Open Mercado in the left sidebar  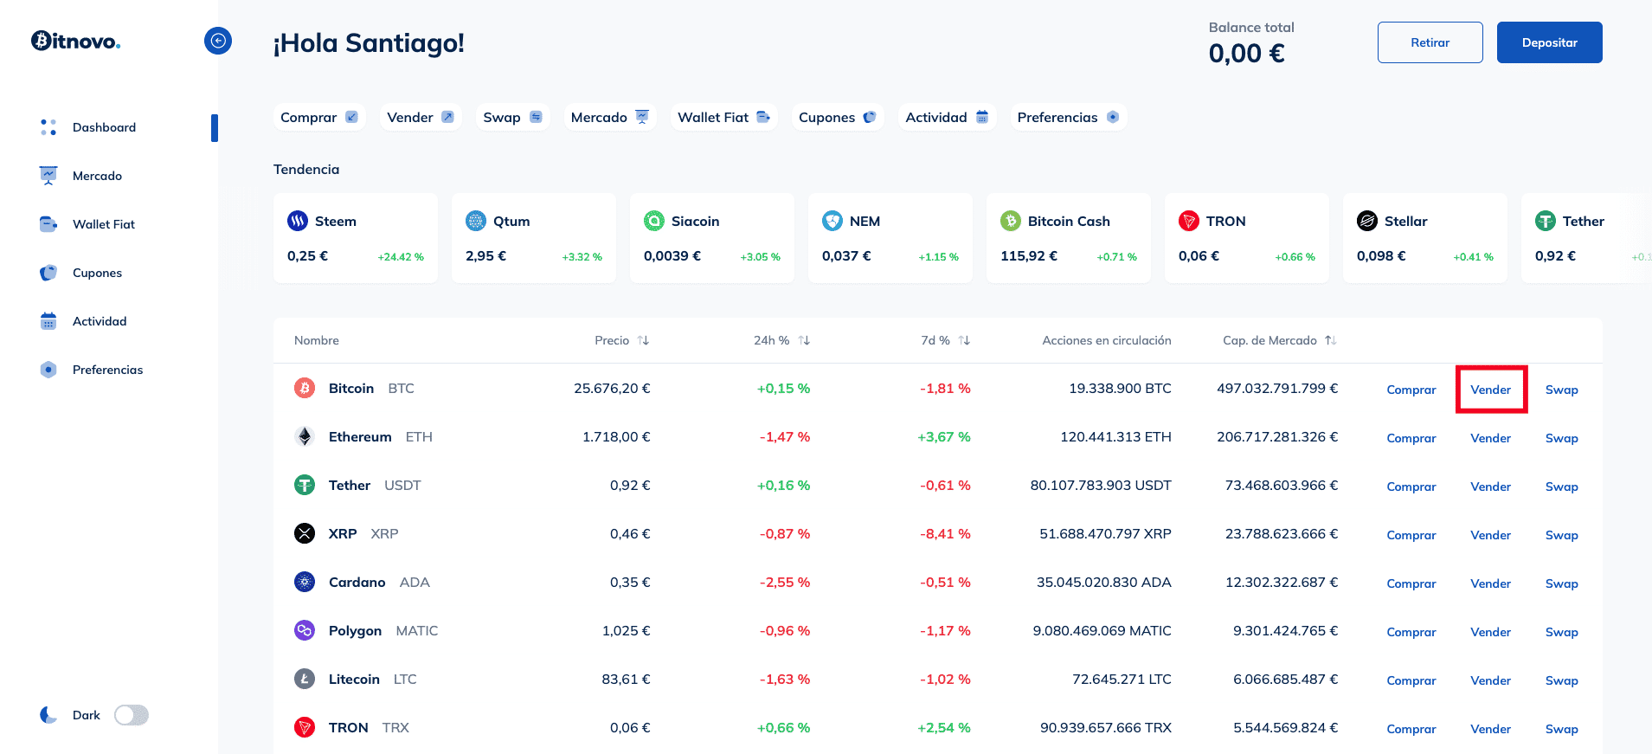pos(97,176)
